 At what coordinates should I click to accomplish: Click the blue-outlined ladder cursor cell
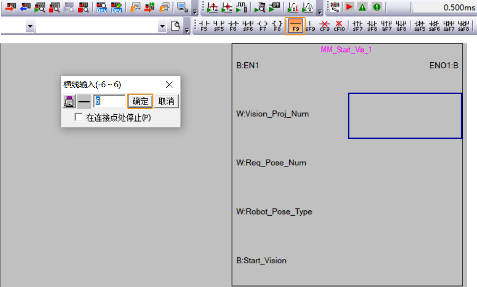[x=405, y=116]
